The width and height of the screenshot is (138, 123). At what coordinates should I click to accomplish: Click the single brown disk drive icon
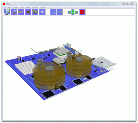point(28,12)
